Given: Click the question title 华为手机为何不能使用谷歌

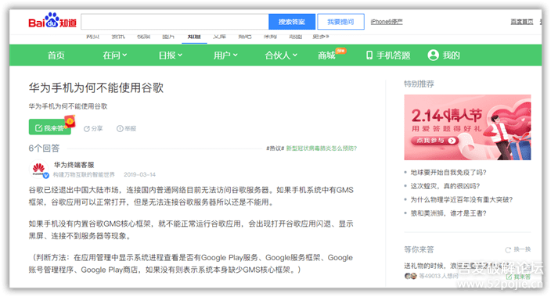Looking at the screenshot, I should pyautogui.click(x=96, y=88).
